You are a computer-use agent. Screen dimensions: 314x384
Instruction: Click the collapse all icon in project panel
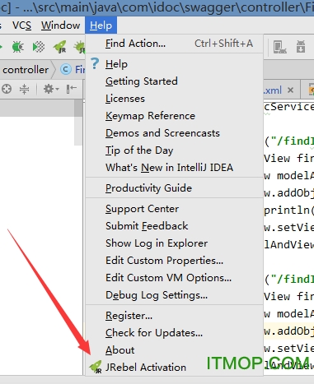click(24, 89)
